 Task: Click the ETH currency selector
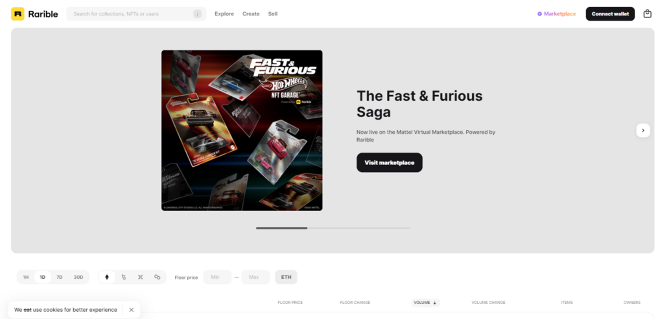point(286,277)
